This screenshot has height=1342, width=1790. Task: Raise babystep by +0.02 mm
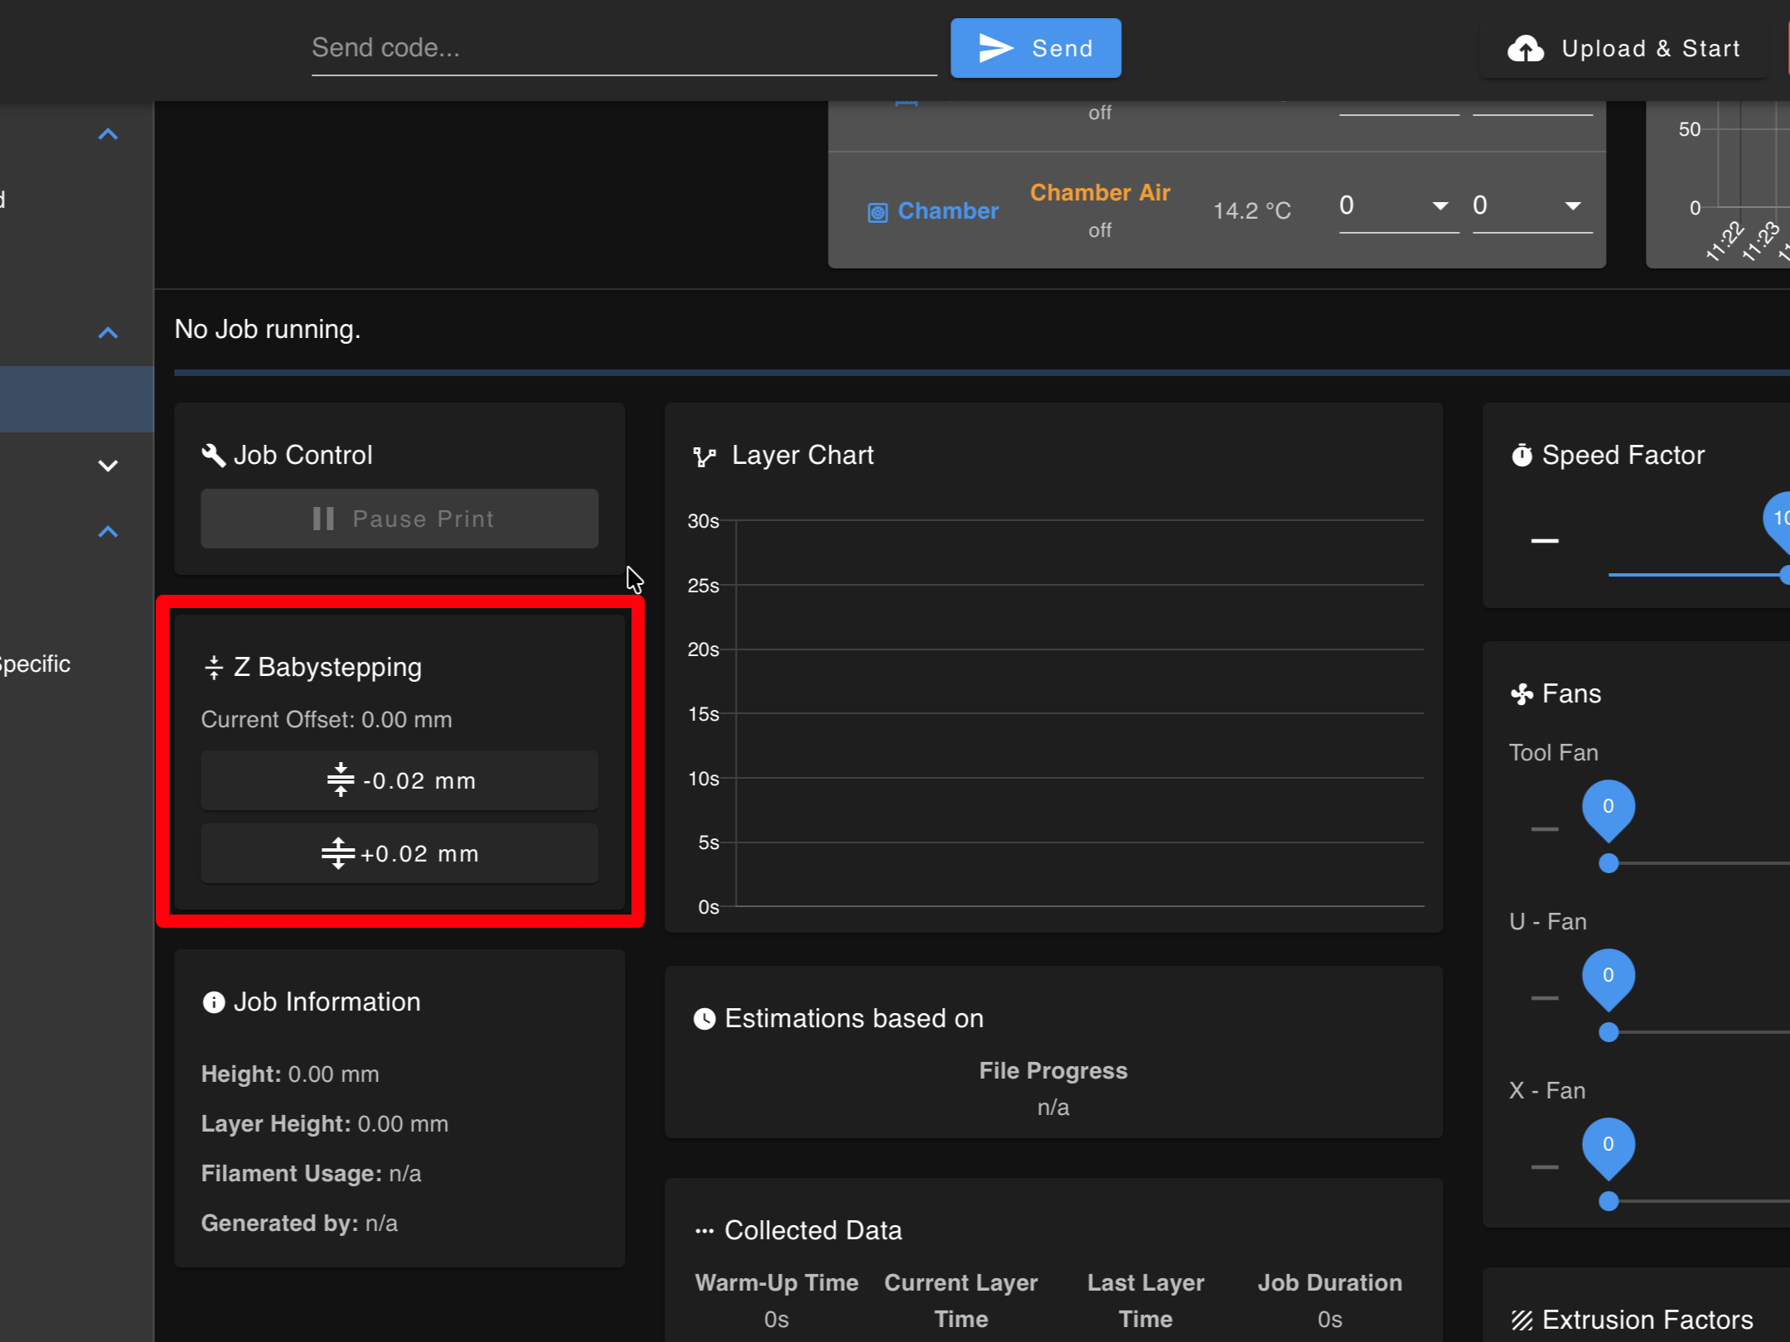coord(399,853)
